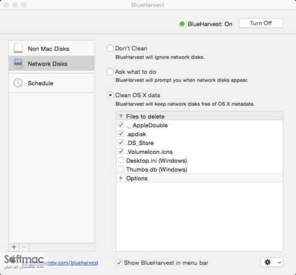
Task: Uncheck the .DS_Store checkbox
Action: click(121, 143)
